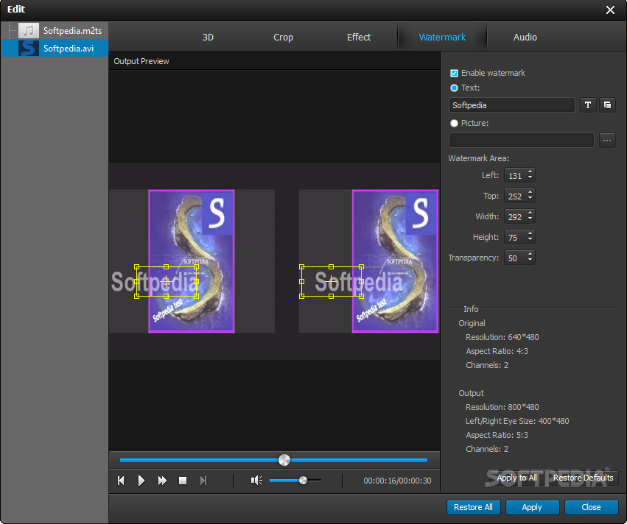The width and height of the screenshot is (627, 524).
Task: Mute the audio with speaker icon
Action: [256, 481]
